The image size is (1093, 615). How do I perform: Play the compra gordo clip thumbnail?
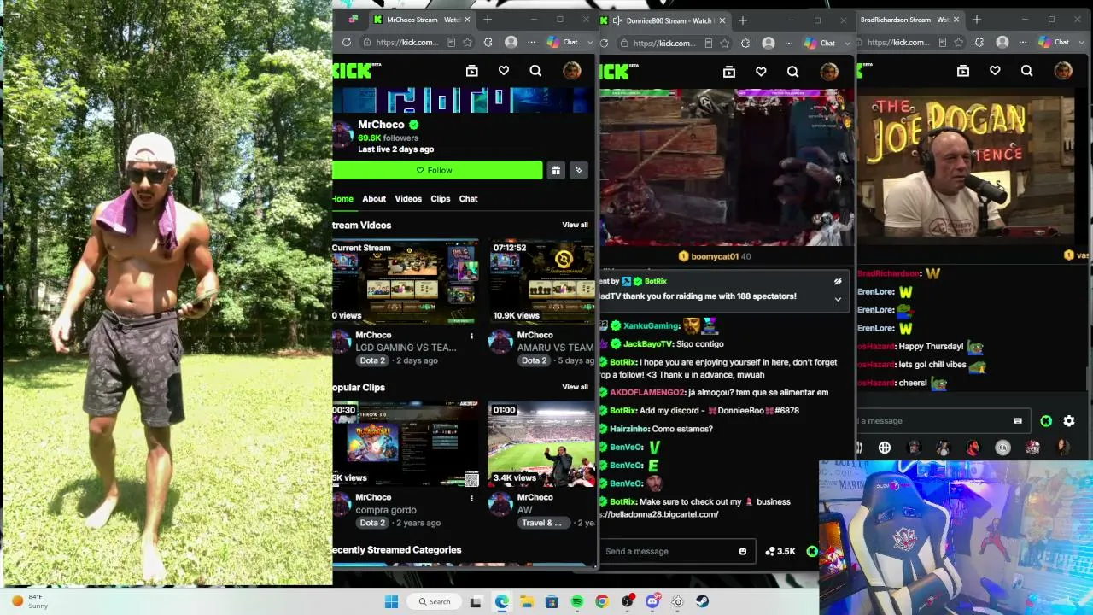click(x=406, y=444)
